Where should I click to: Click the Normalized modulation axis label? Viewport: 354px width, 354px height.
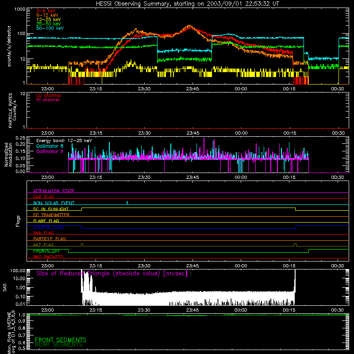click(8, 154)
